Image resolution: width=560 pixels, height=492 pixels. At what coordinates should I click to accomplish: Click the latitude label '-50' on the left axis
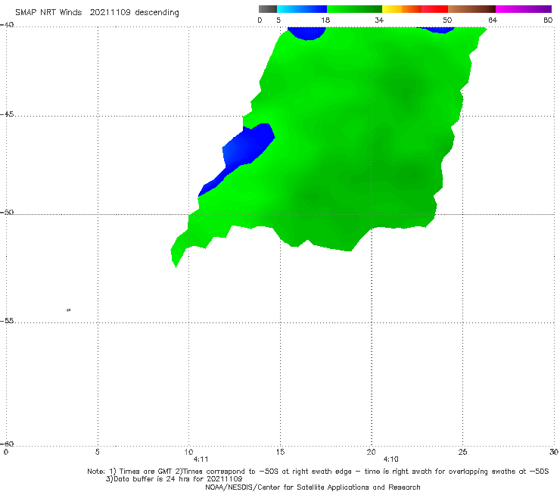coord(8,213)
